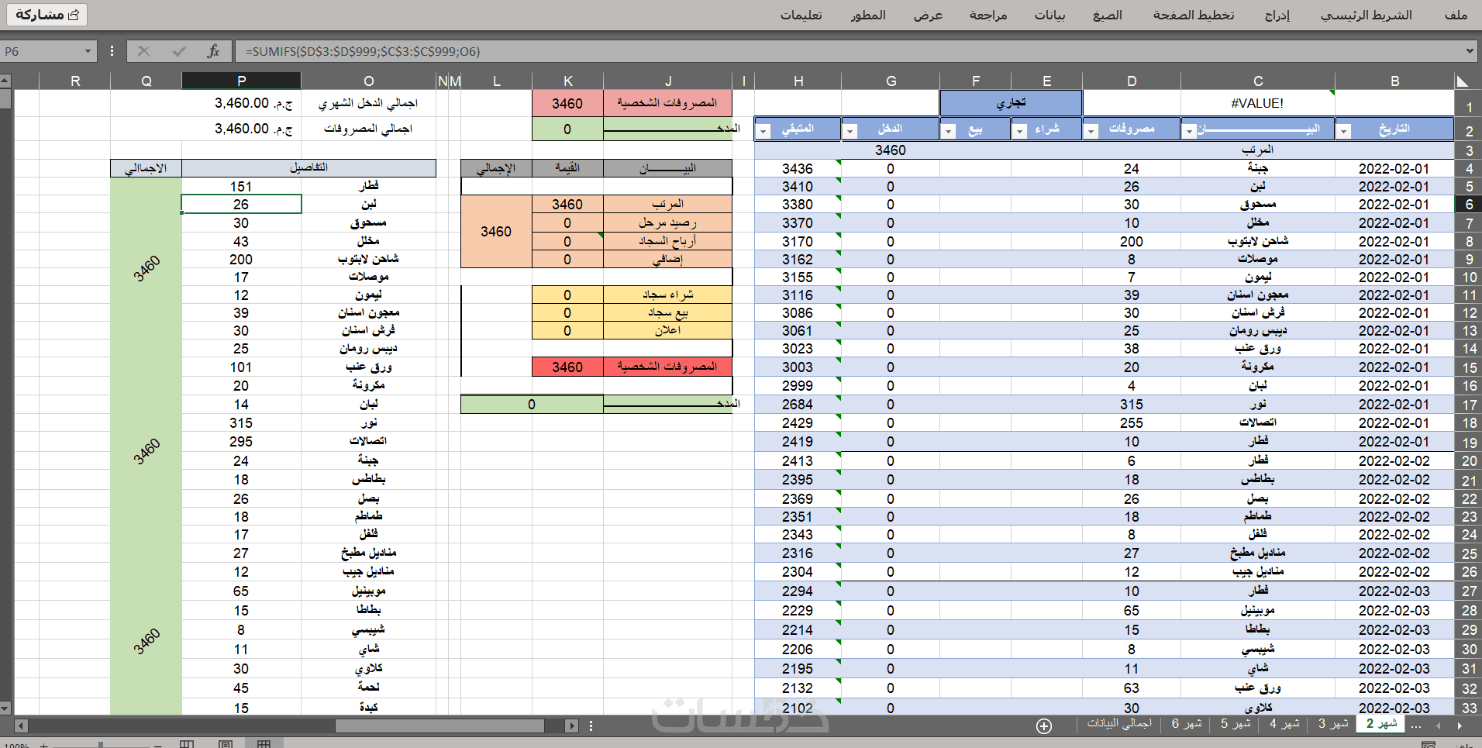Select the #VALUE! error cell
This screenshot has width=1482, height=748.
click(x=1257, y=103)
